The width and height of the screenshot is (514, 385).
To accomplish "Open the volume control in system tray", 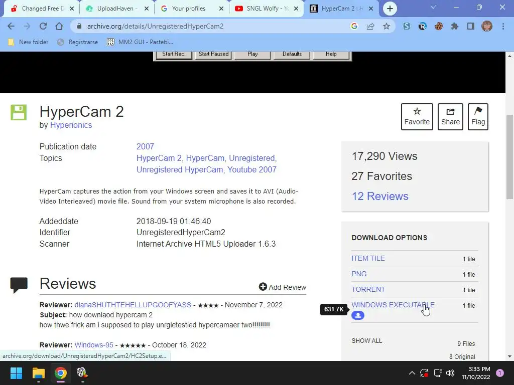I will point(450,372).
